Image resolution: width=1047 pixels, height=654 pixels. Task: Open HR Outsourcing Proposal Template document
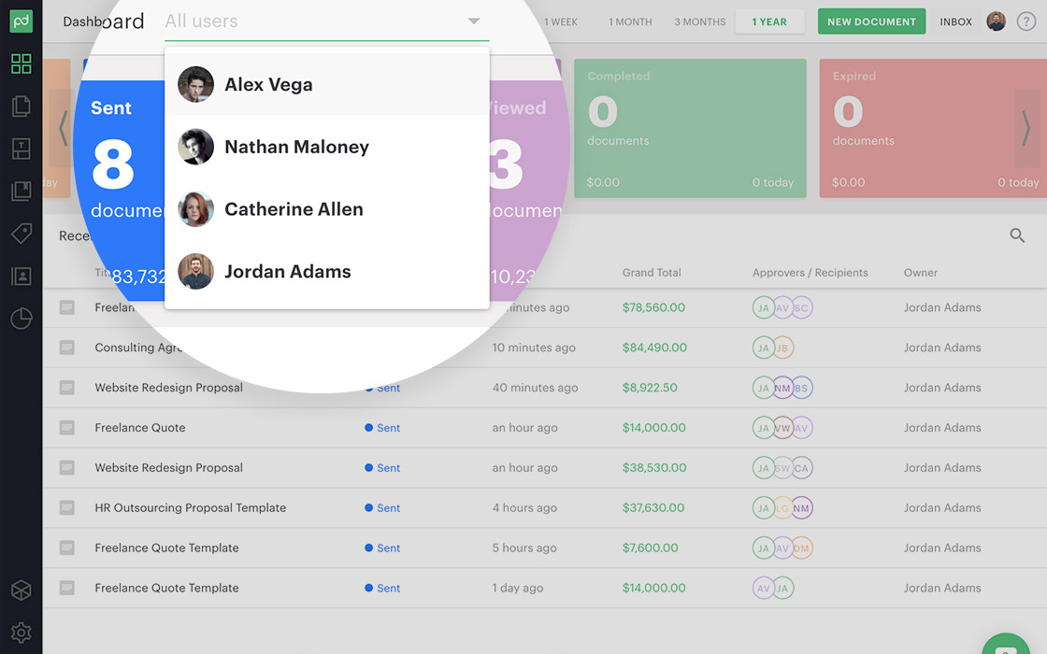point(191,508)
